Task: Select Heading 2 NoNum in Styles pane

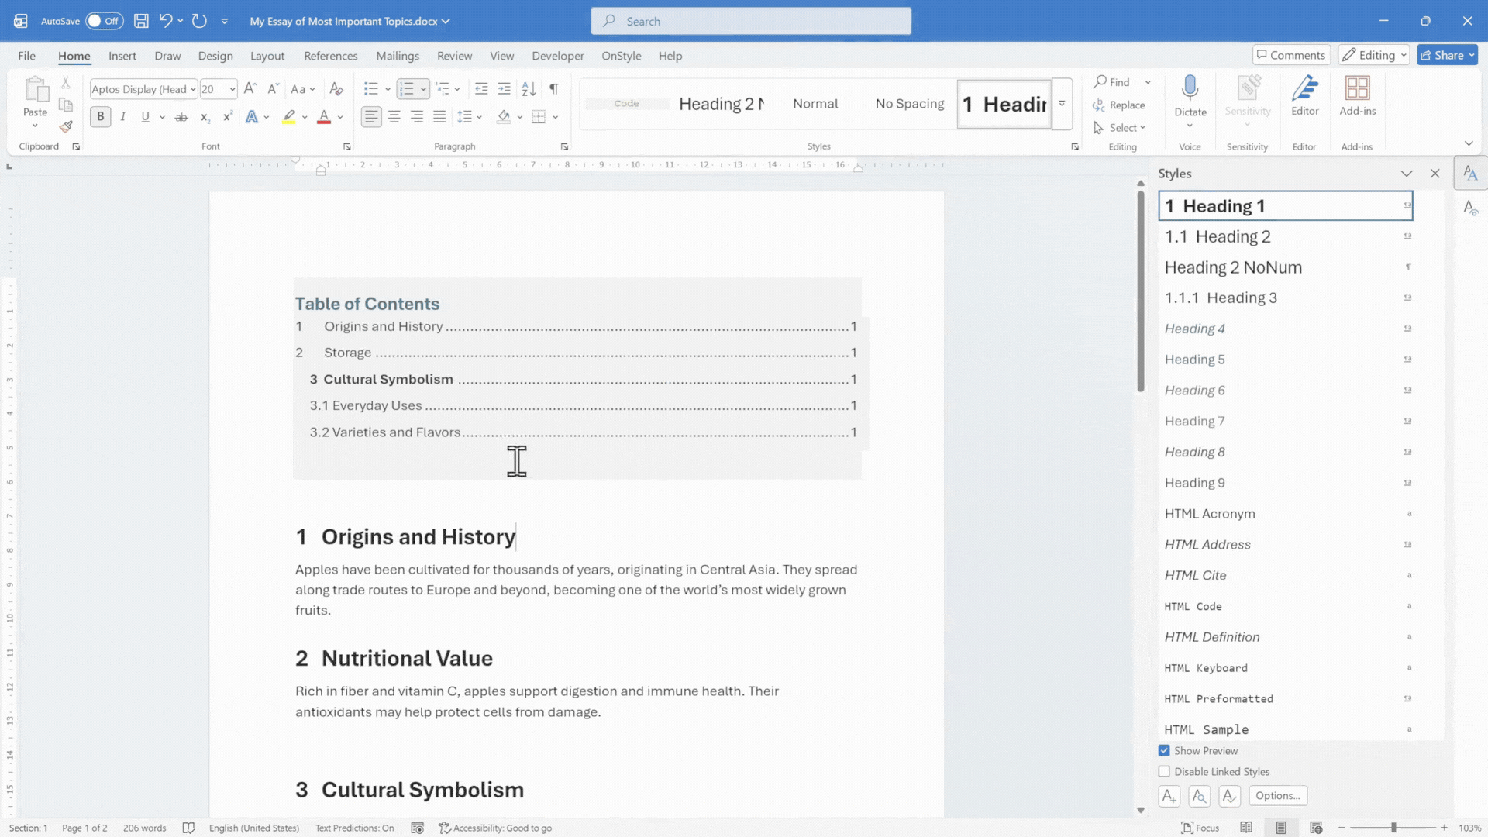Action: point(1286,267)
